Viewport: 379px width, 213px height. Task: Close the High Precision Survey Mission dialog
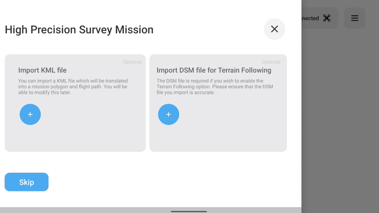274,29
